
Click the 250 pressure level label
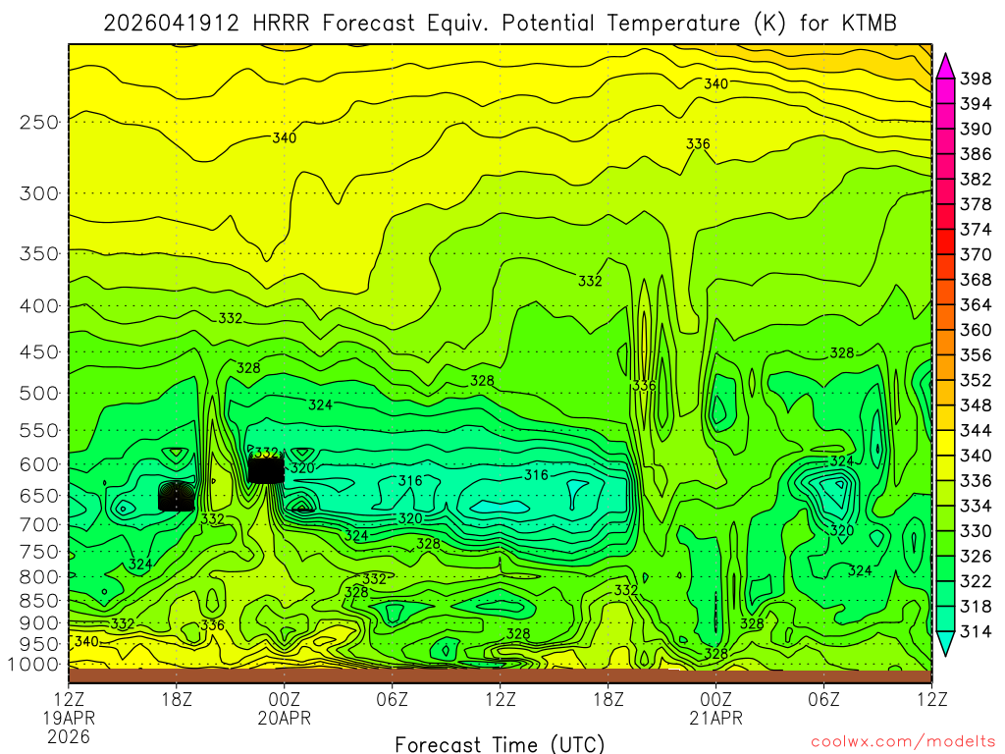(39, 122)
